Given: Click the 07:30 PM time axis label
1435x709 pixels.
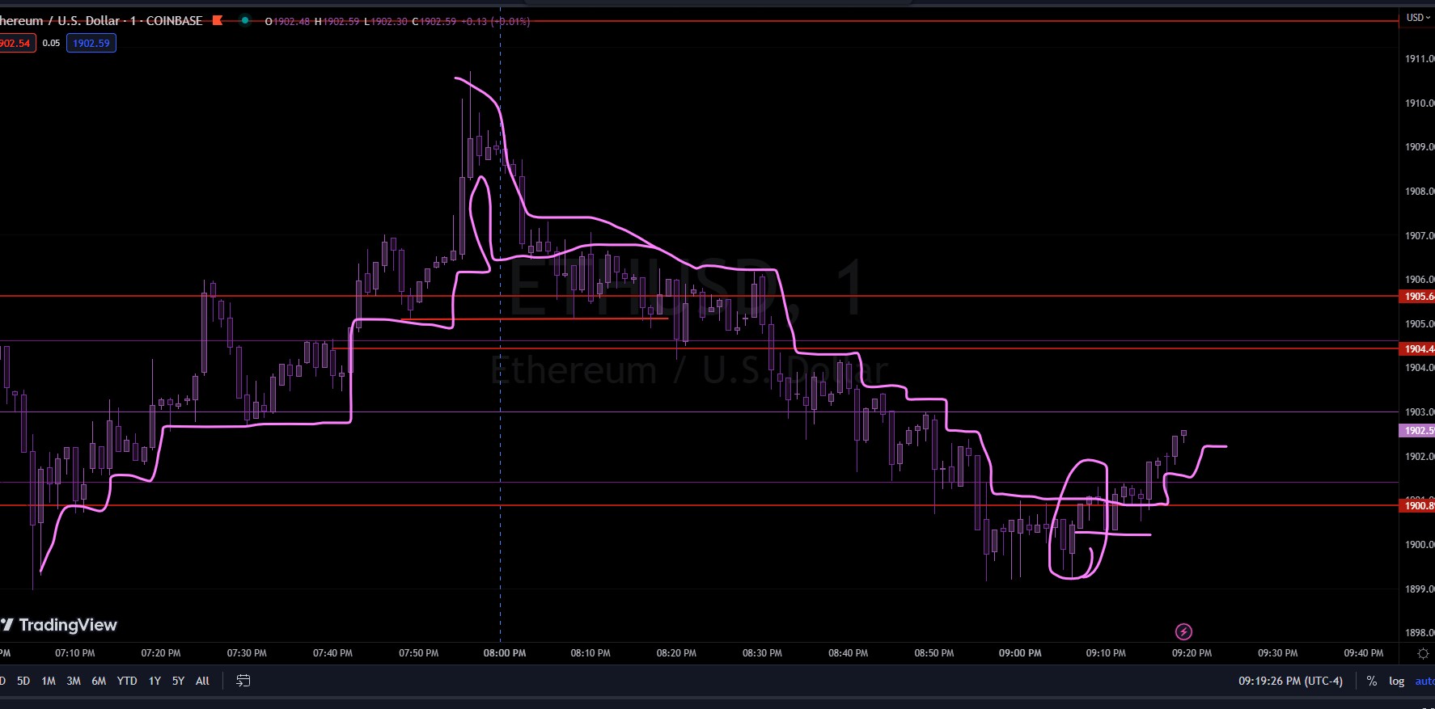Looking at the screenshot, I should (x=247, y=652).
